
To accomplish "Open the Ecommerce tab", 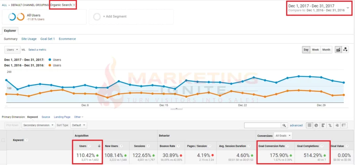I will [x=67, y=39].
